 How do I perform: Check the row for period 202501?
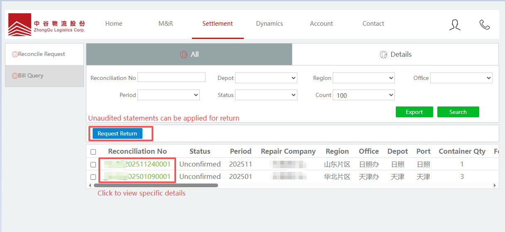coord(93,177)
